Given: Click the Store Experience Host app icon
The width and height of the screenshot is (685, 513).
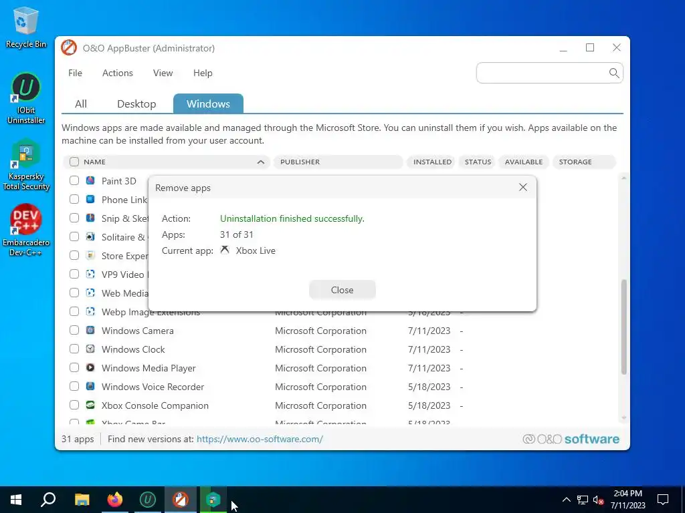Looking at the screenshot, I should coord(90,256).
